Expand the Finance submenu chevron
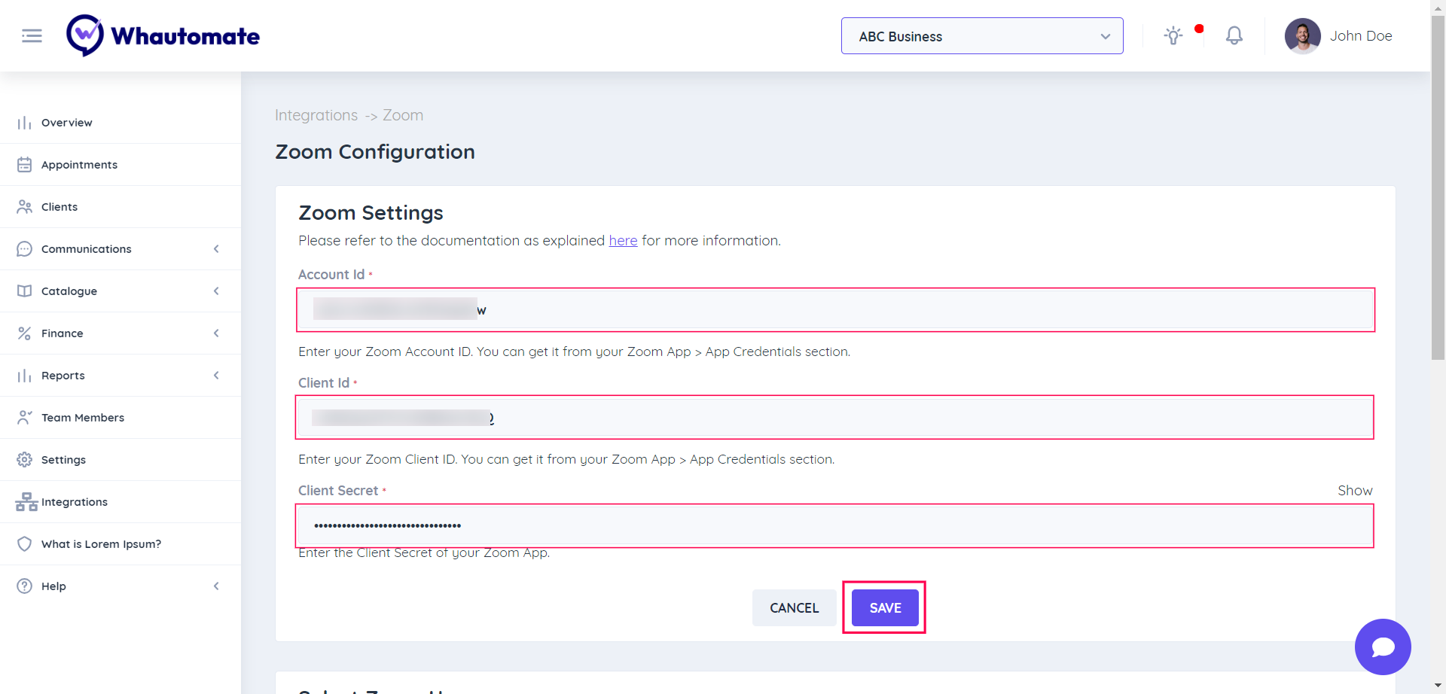The height and width of the screenshot is (694, 1446). [216, 333]
